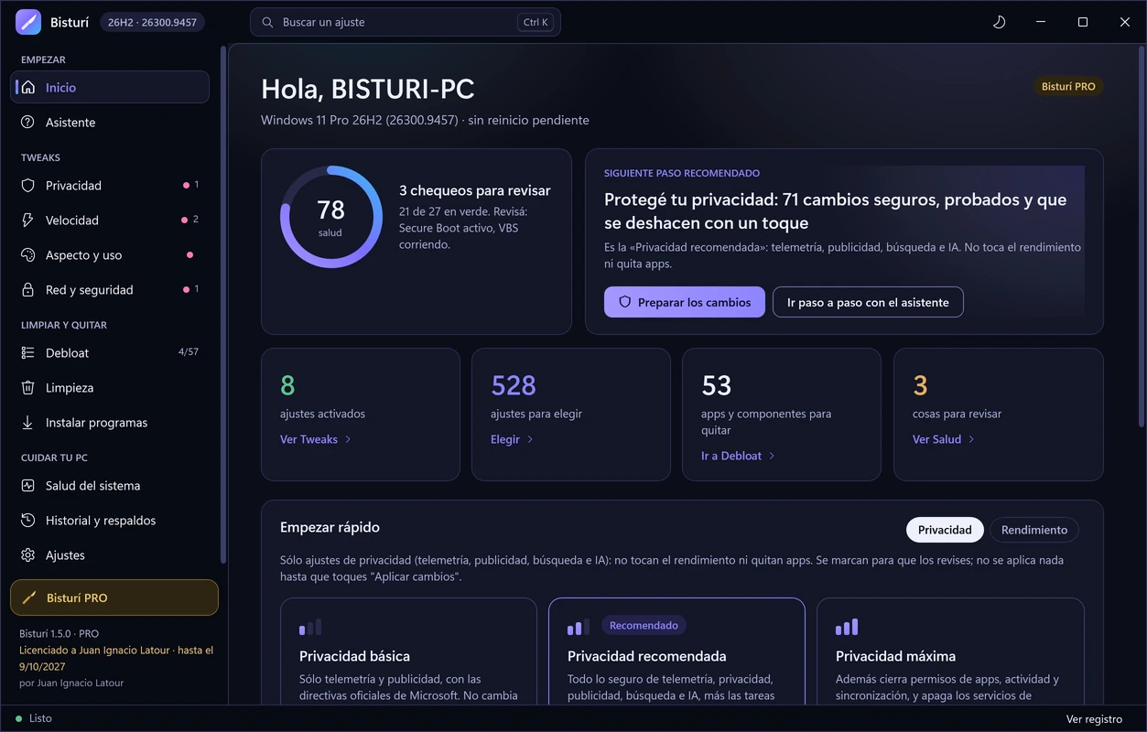Viewport: 1147px width, 732px height.
Task: Click the Instalar programas download icon
Action: (28, 423)
